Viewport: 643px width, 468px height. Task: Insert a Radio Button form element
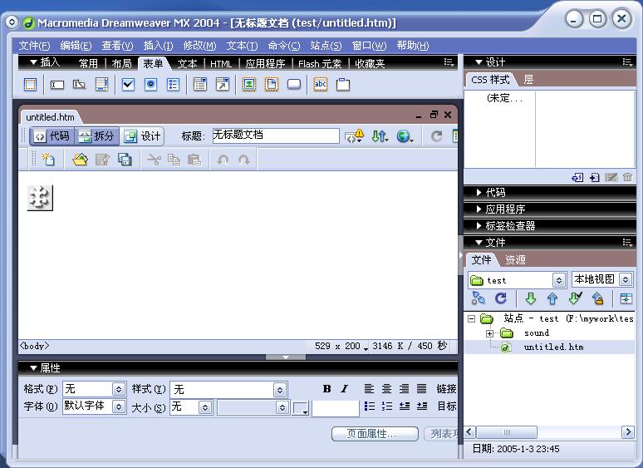coord(151,85)
